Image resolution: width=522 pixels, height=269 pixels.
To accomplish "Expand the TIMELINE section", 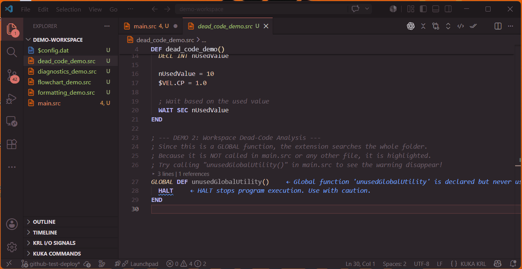I will coord(71,233).
